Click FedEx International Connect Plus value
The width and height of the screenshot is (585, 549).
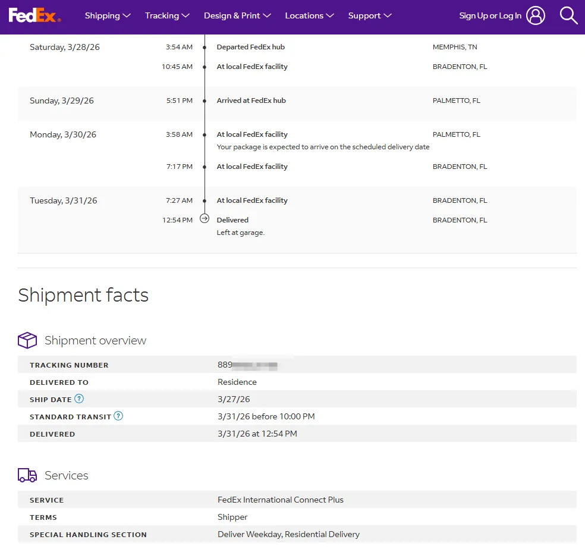pyautogui.click(x=281, y=500)
